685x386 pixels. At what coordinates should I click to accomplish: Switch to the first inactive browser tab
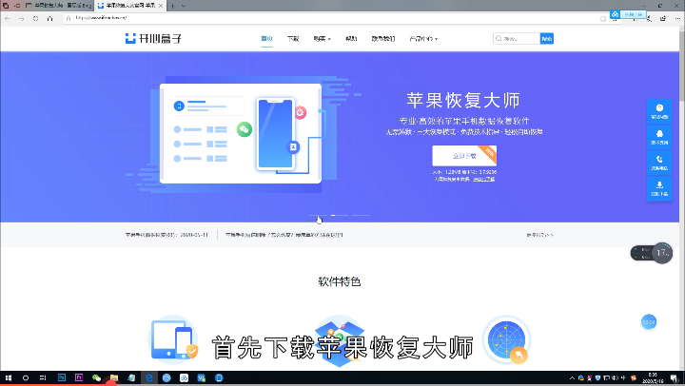(x=58, y=6)
